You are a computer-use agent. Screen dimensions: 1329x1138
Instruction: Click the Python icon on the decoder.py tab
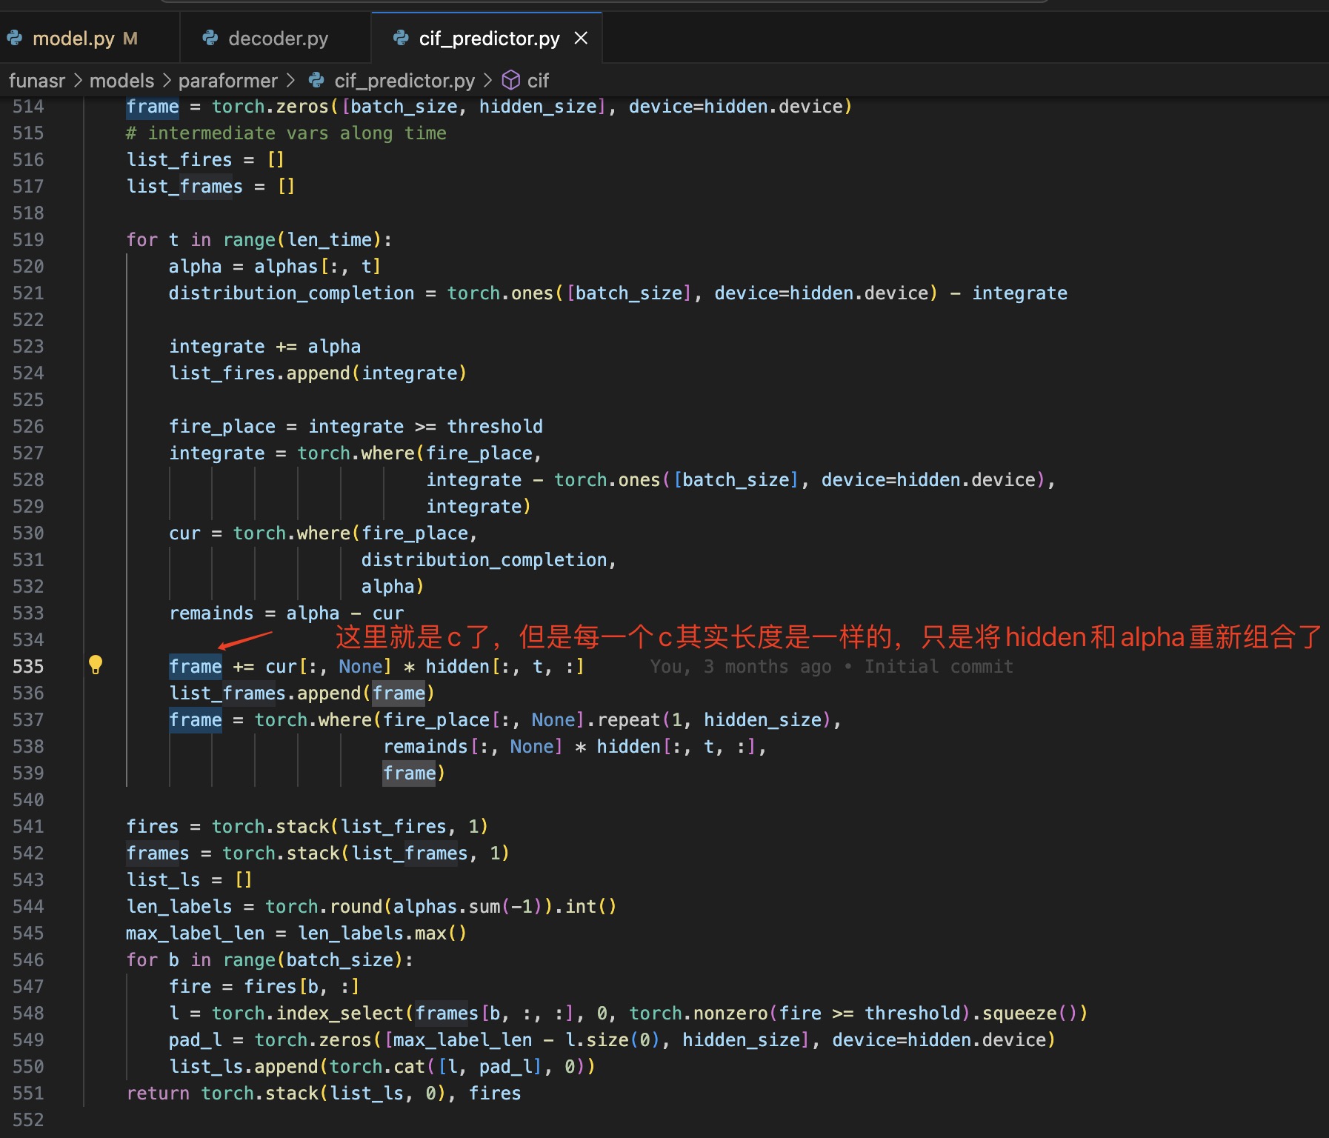[210, 38]
